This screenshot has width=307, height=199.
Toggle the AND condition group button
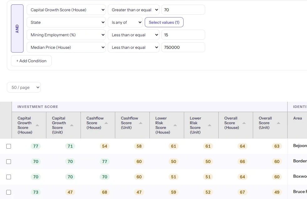click(x=17, y=28)
